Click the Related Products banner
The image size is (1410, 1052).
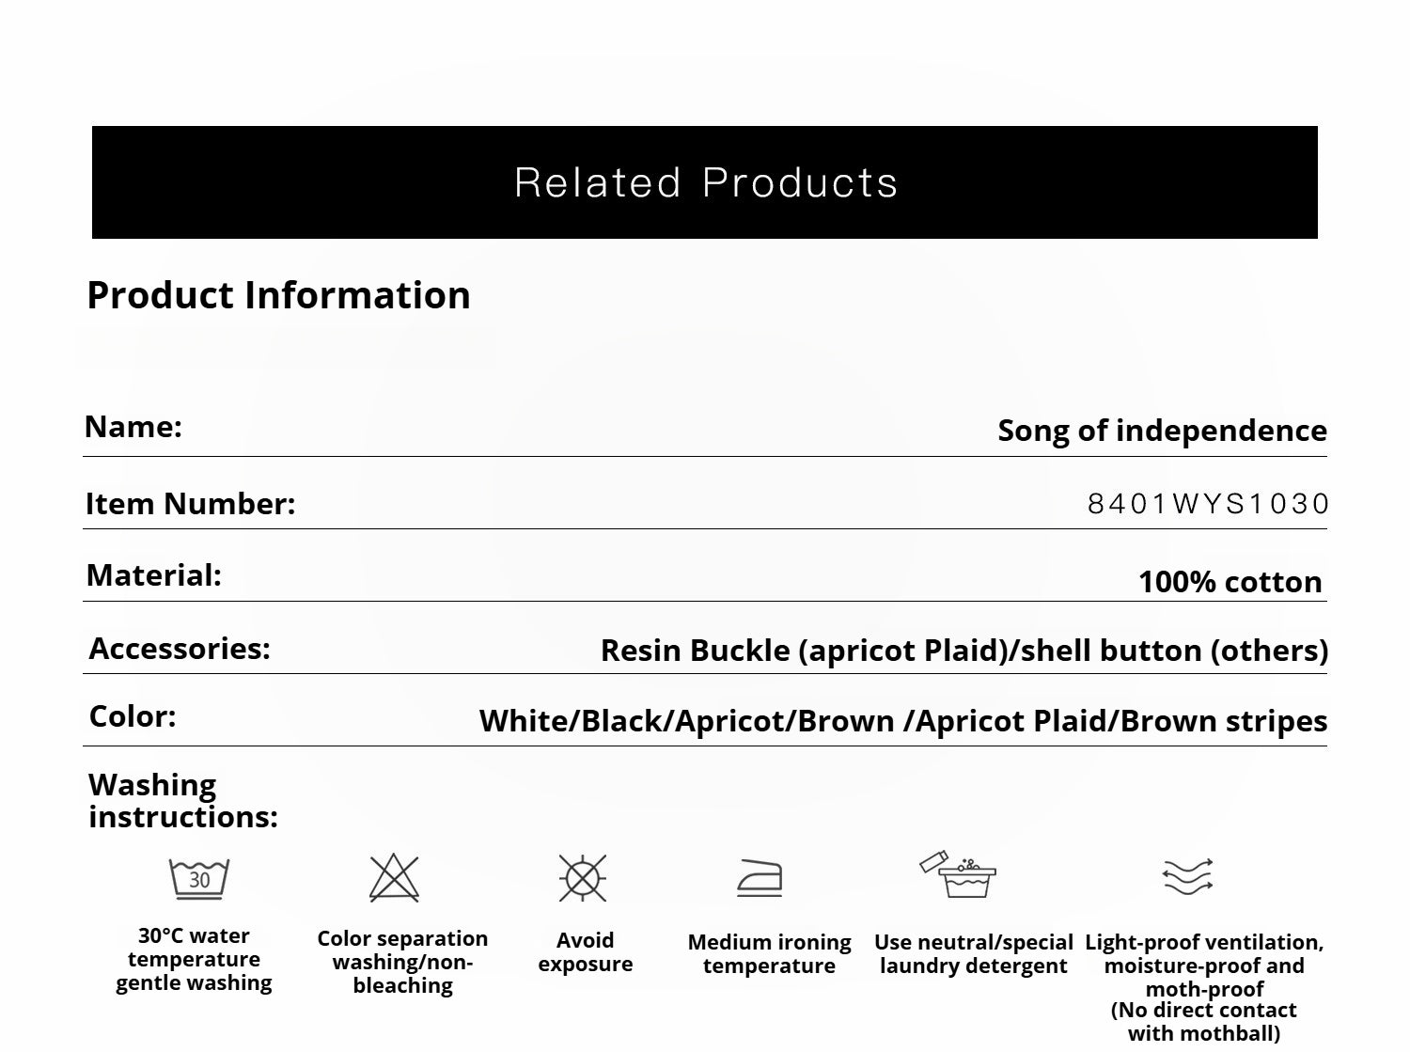(705, 182)
